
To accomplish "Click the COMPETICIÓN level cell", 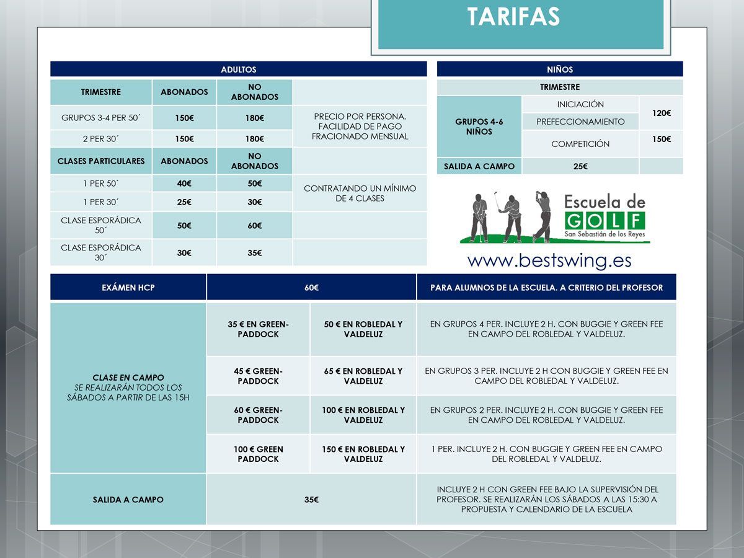I will [x=580, y=144].
